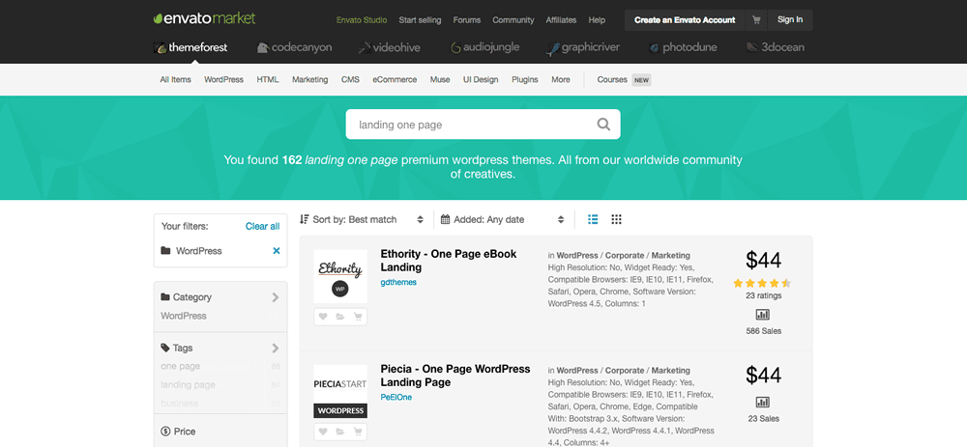967x447 pixels.
Task: Open the Sort by: Best match dropdown
Action: coord(362,219)
